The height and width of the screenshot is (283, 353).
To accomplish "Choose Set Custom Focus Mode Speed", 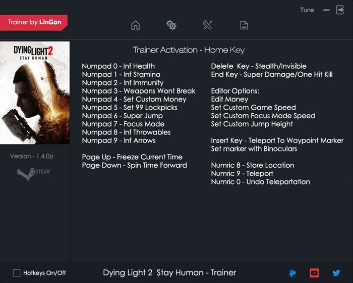I will coord(263,116).
